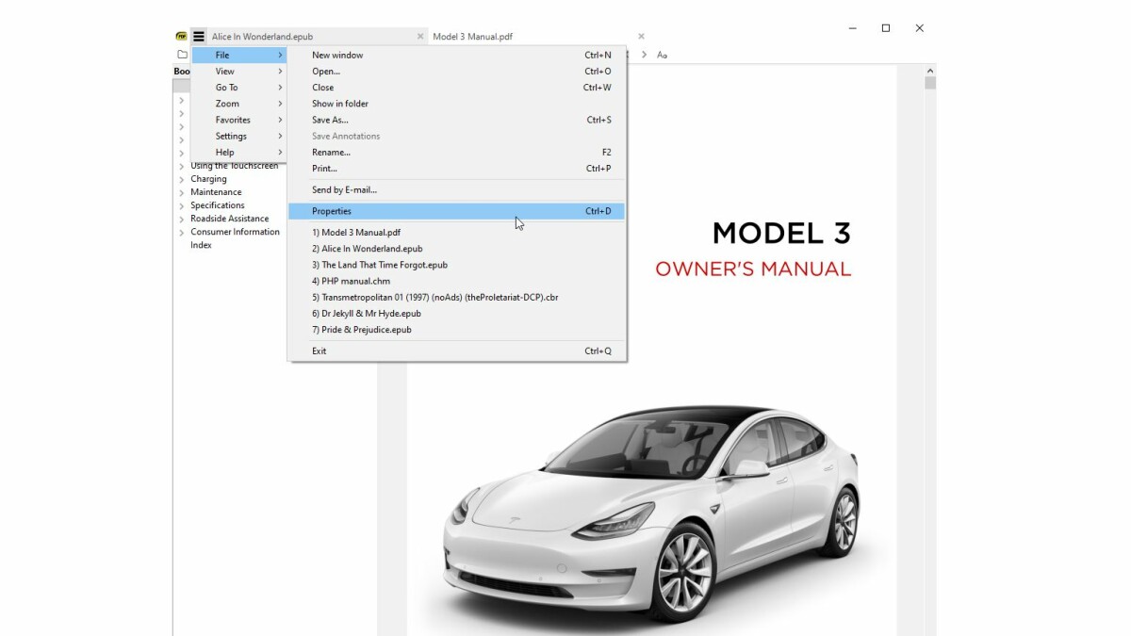
Task: Open the Zoom submenu
Action: click(238, 104)
